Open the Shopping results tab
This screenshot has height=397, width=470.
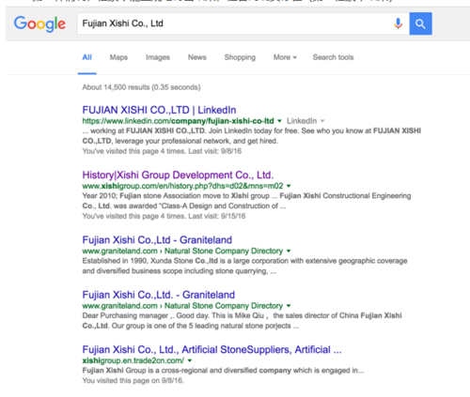240,57
